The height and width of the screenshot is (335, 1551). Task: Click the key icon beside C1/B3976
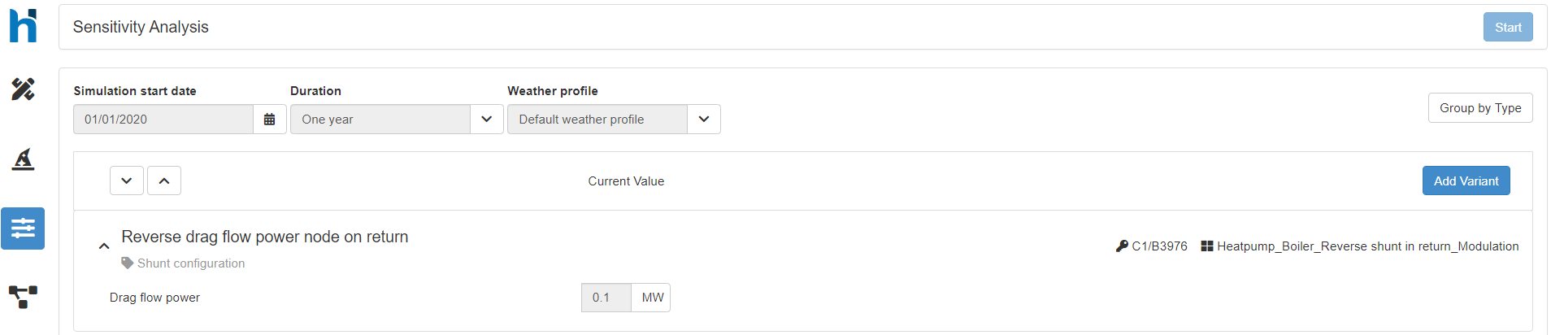(1122, 246)
